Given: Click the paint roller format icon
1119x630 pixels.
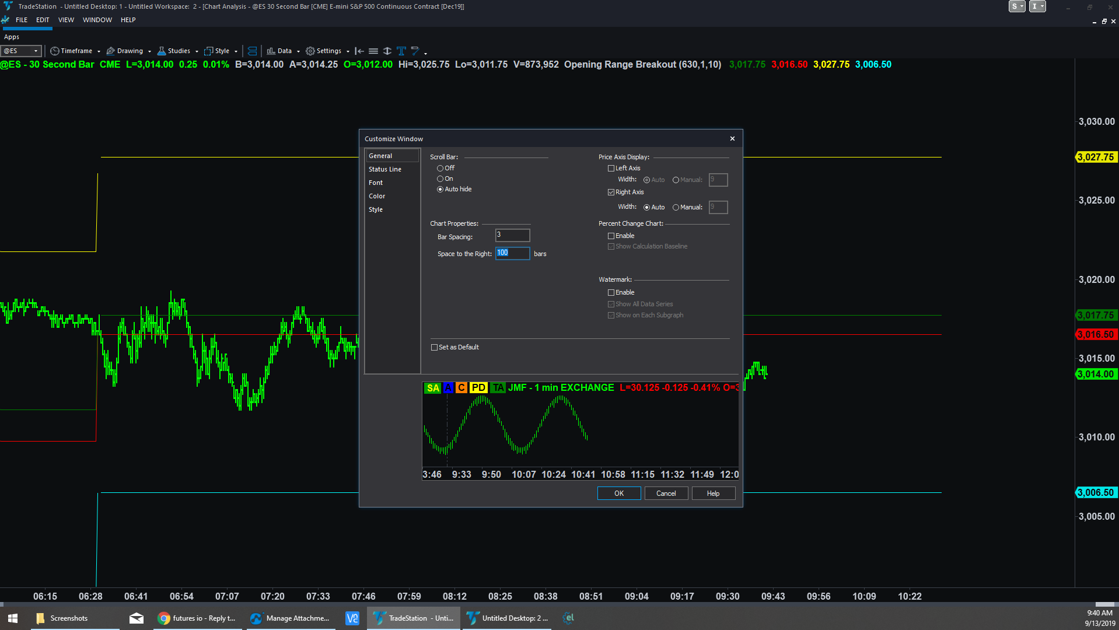Looking at the screenshot, I should point(415,51).
